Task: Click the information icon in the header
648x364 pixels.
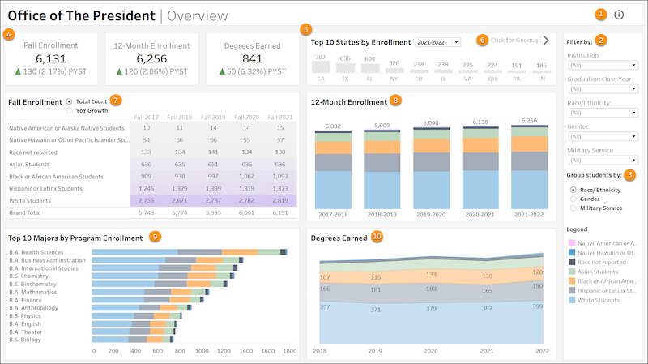Action: [620, 15]
